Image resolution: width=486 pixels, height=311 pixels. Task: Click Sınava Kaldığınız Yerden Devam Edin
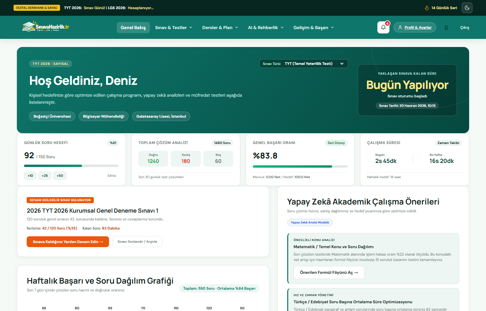68,242
